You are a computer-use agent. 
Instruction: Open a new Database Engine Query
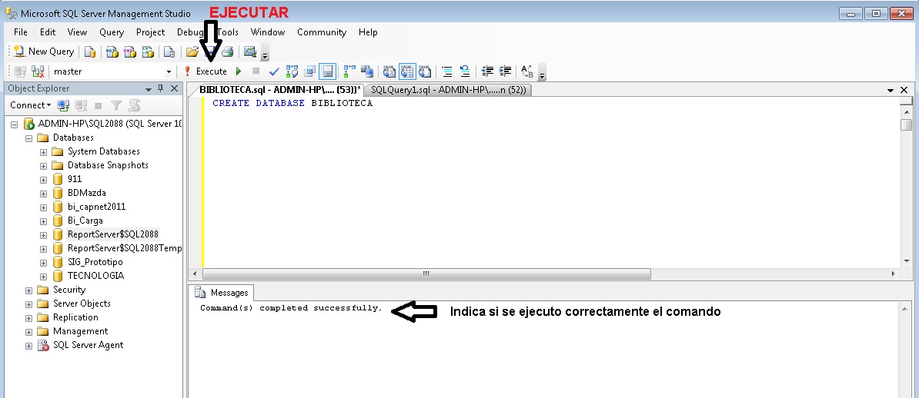click(x=90, y=52)
